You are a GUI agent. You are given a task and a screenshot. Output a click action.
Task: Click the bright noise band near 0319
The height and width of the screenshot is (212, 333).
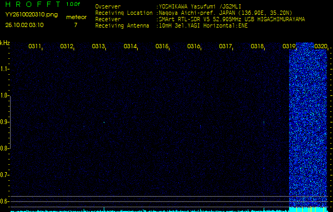click(x=308, y=126)
